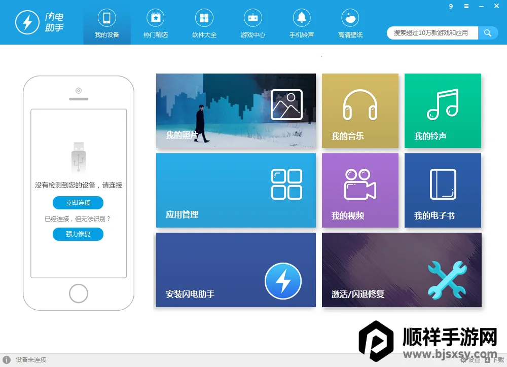Open 我的视频 camera tile

click(x=360, y=190)
